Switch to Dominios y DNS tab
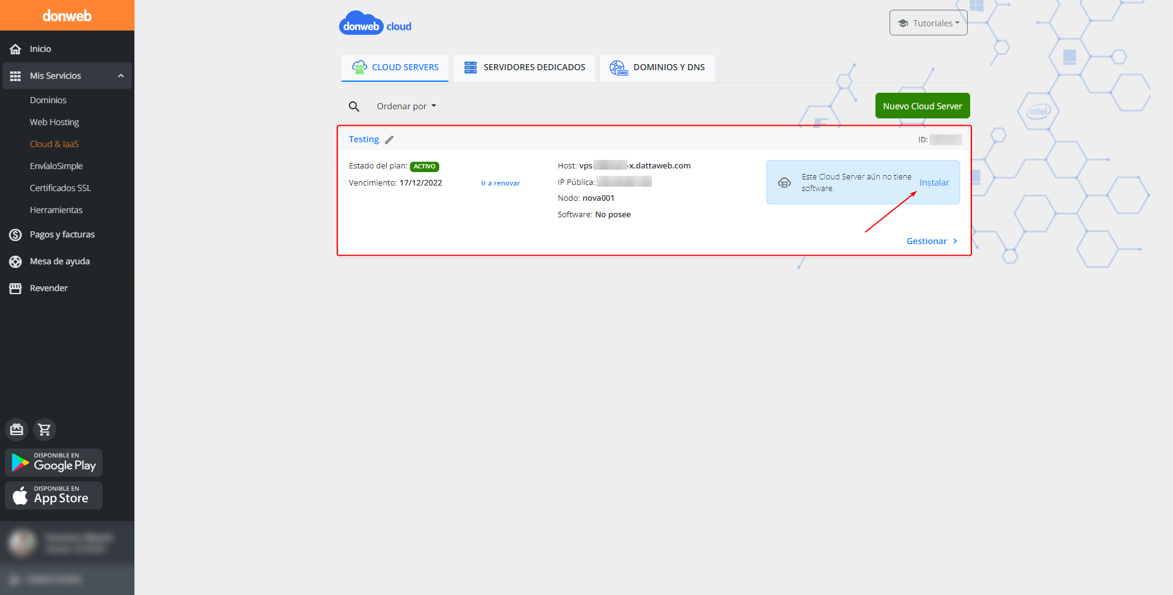Viewport: 1173px width, 595px height. click(x=657, y=68)
